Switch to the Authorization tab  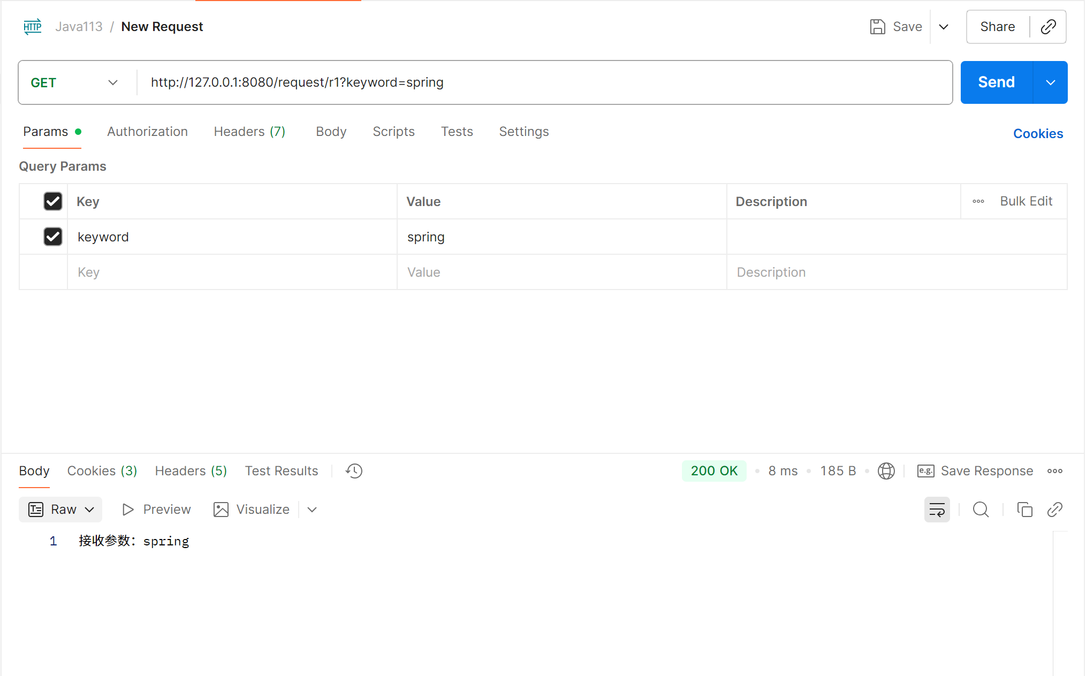tap(147, 132)
